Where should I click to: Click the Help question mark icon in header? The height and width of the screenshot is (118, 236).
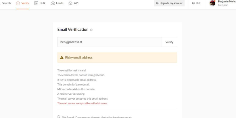[x=194, y=3]
